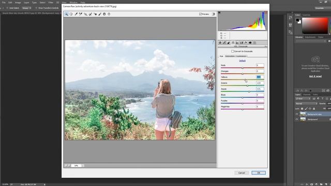Open the Group dropdown in Photoshop options bar

26,8
